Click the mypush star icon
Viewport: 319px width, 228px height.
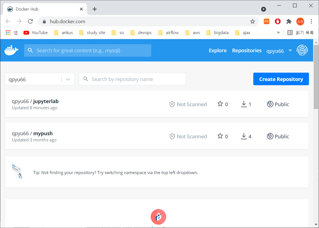click(x=220, y=136)
